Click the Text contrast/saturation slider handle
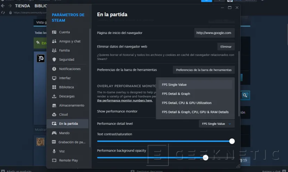This screenshot has width=288, height=172. [232, 141]
